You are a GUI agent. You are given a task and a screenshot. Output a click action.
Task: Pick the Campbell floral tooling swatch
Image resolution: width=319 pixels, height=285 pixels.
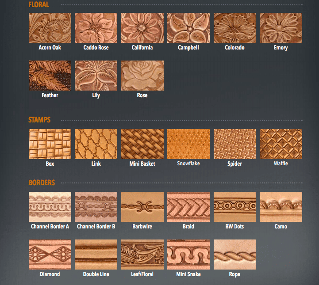(188, 28)
